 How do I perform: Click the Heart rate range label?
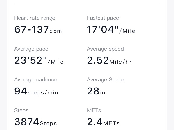pos(35,18)
